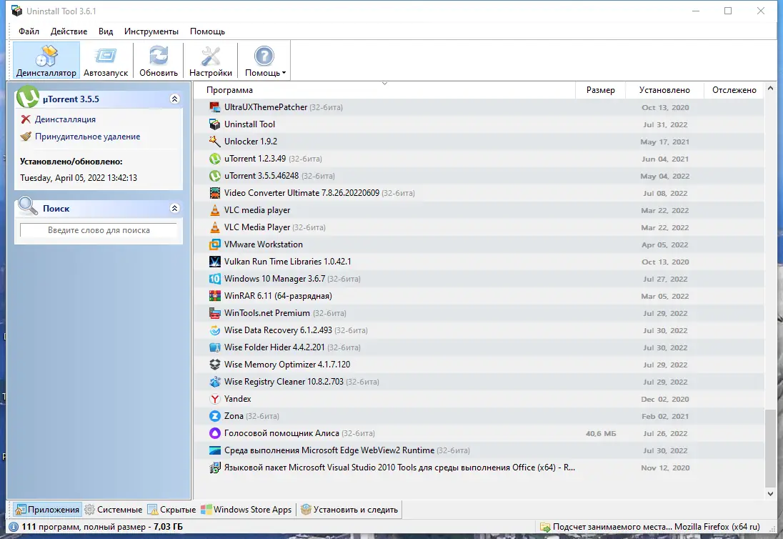Viewport: 783px width, 539px height.
Task: Switch to the Windows Store Apps tab
Action: click(x=246, y=510)
